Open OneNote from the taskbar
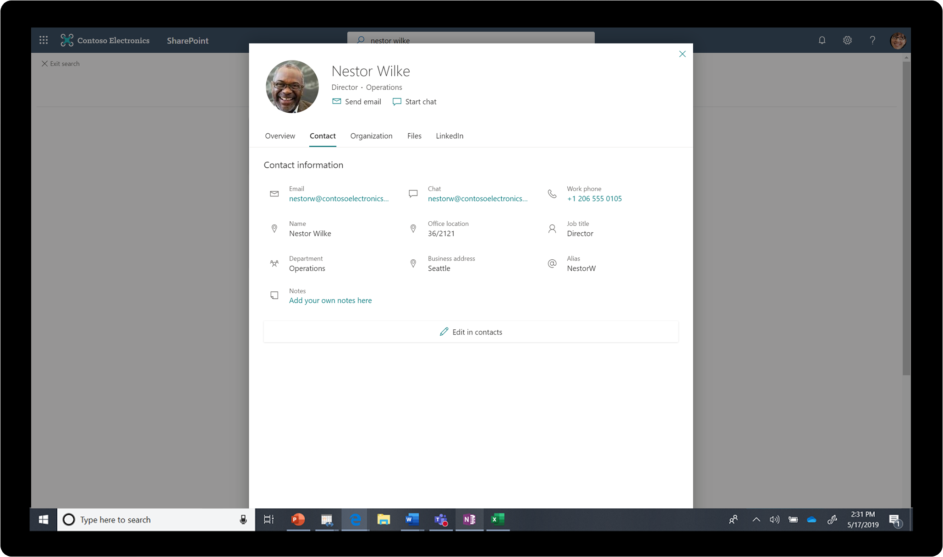The height and width of the screenshot is (557, 943). (469, 519)
